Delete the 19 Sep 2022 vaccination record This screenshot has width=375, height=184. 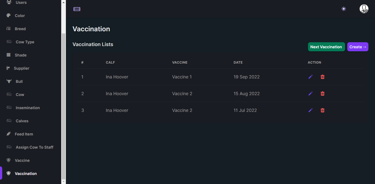pyautogui.click(x=323, y=77)
